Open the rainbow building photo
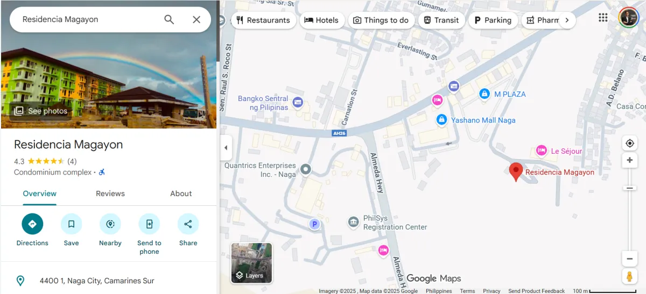646x294 pixels. (109, 64)
